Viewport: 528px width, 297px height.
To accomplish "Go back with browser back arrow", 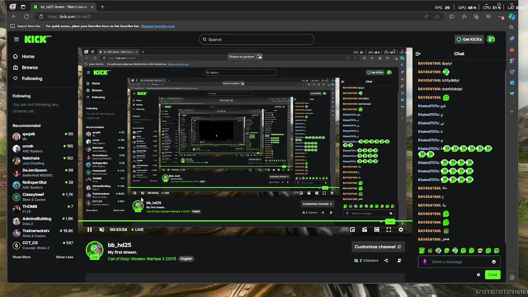I will click(x=14, y=16).
